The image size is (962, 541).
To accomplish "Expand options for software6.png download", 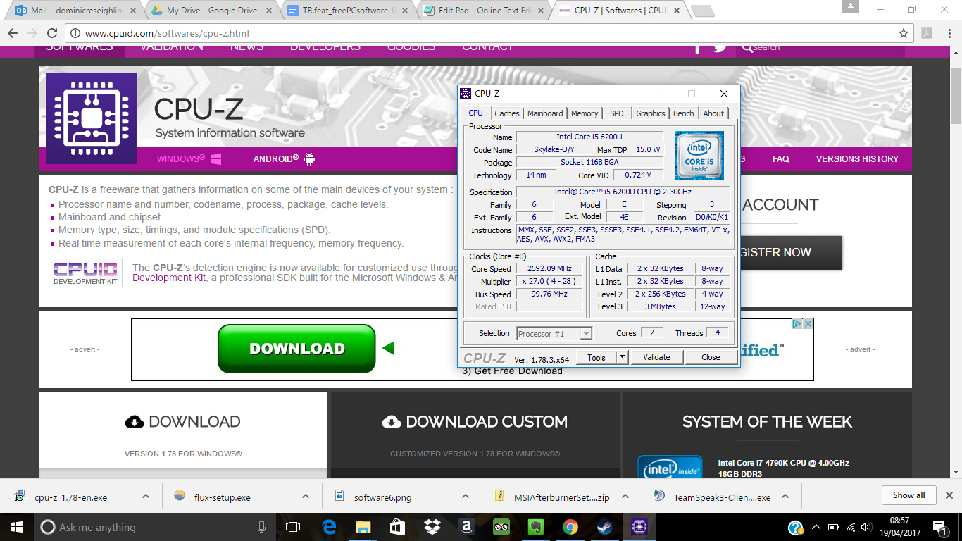I will [466, 497].
